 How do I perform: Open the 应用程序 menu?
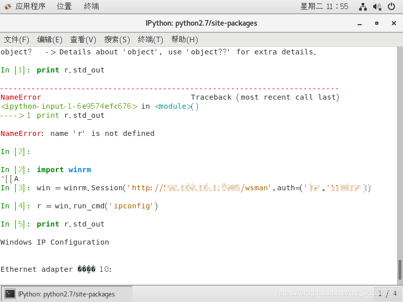pos(30,6)
